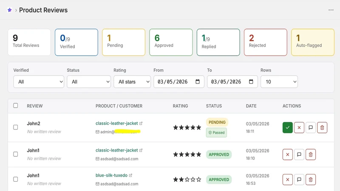Reply to John1 classic-leather-jacket review
This screenshot has height=191, width=340.
(299, 154)
